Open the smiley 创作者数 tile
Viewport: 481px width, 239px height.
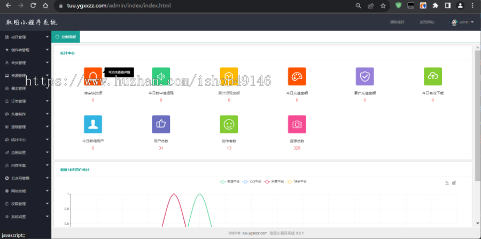click(x=229, y=124)
